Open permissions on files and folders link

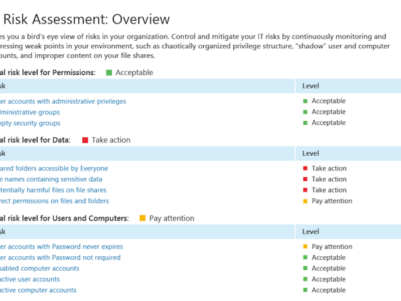[54, 201]
